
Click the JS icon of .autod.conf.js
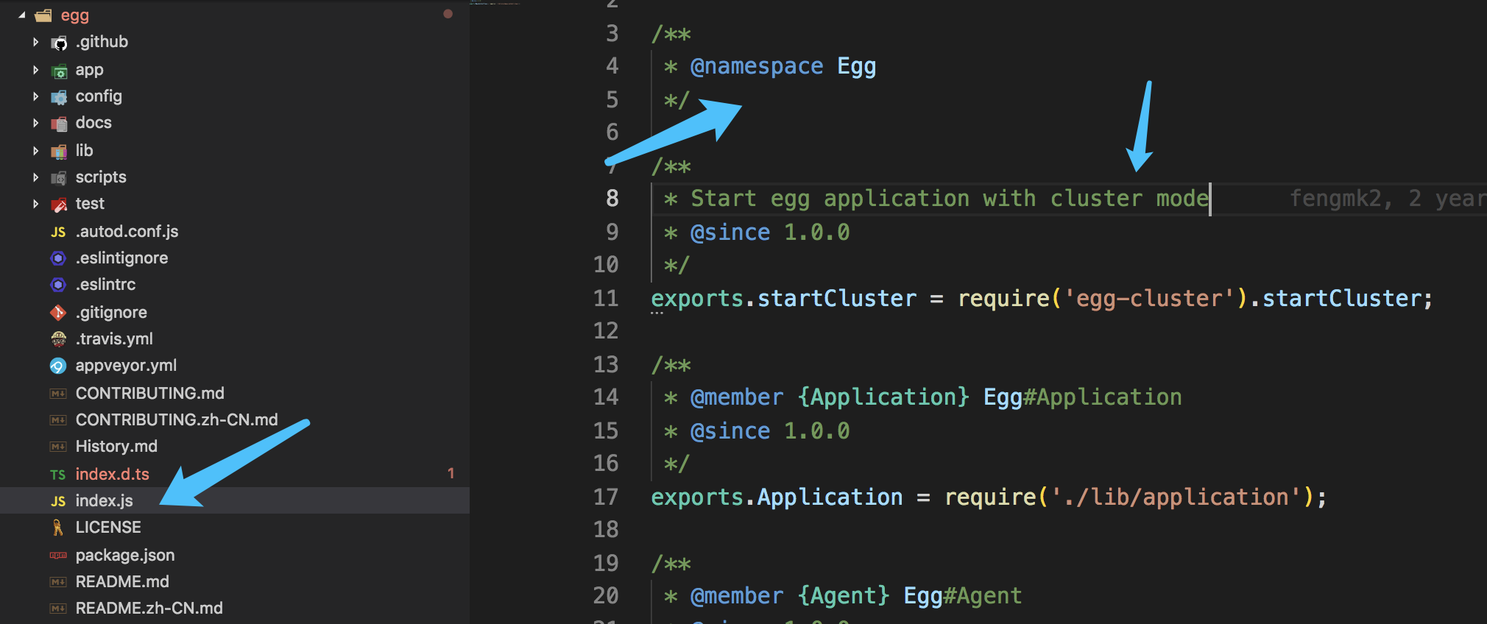click(x=58, y=232)
